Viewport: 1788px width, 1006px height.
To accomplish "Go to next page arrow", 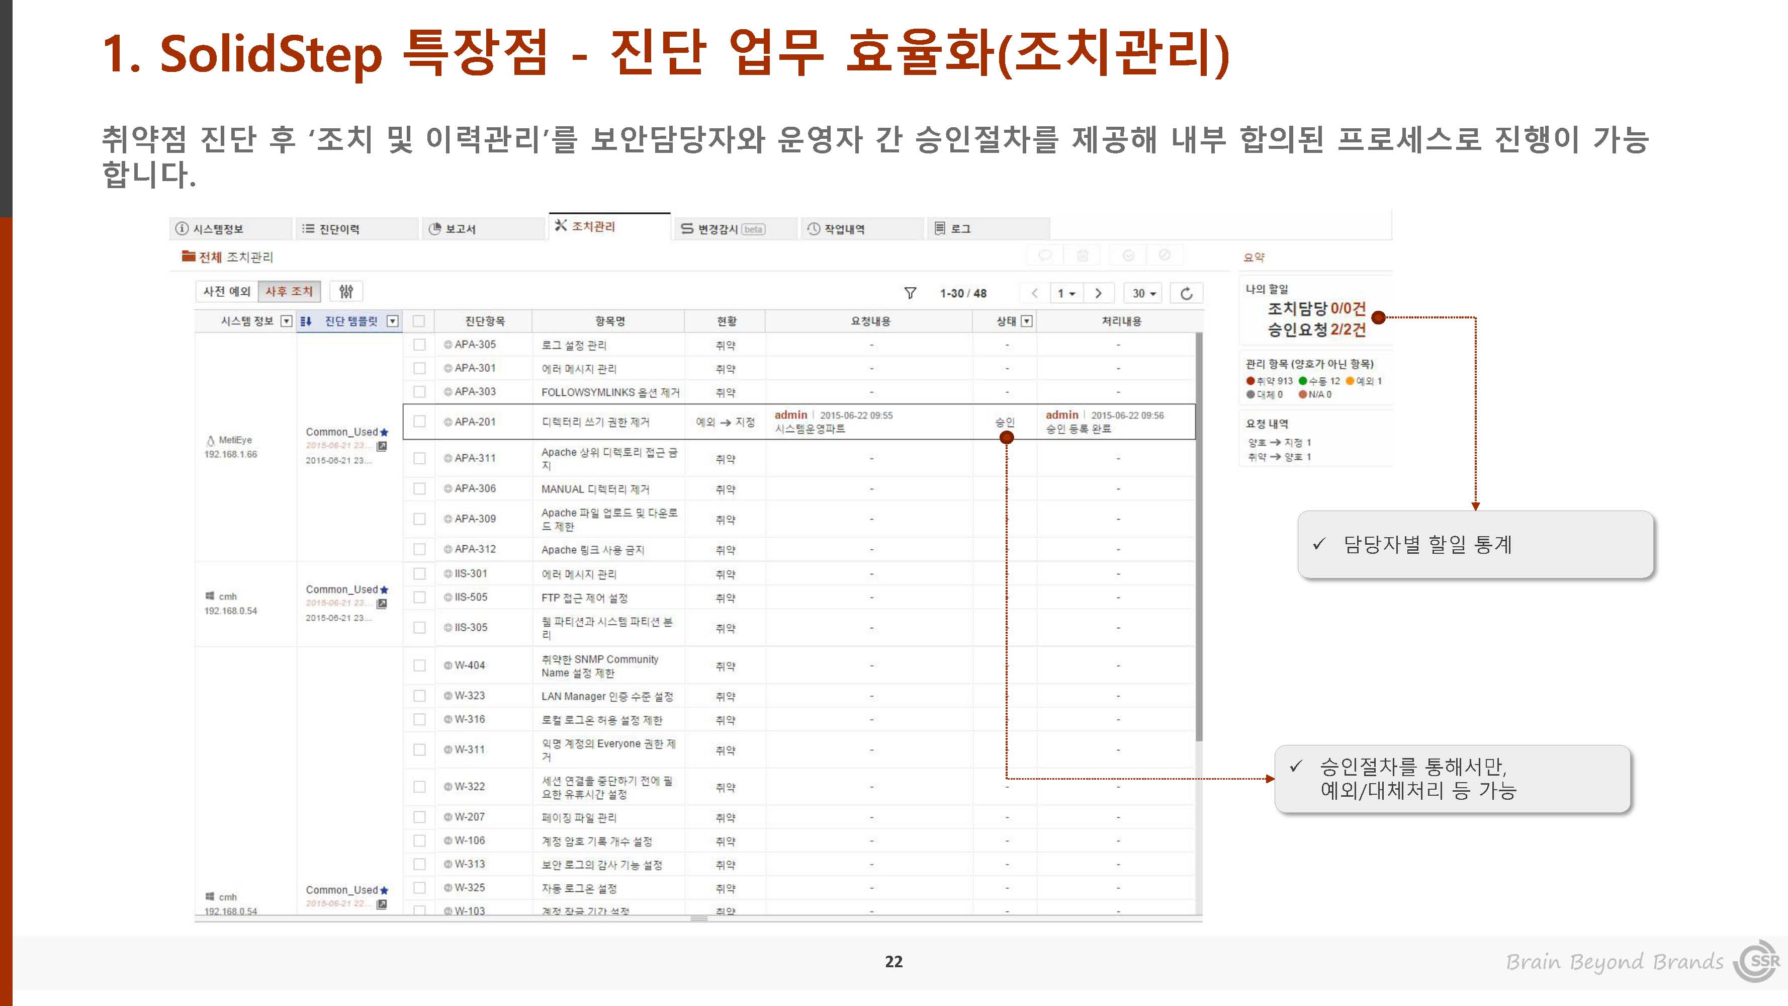I will tap(1098, 293).
